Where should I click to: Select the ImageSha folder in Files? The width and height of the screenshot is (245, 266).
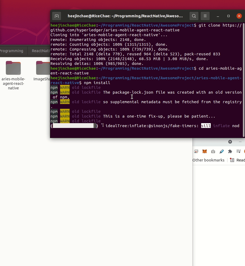42,71
